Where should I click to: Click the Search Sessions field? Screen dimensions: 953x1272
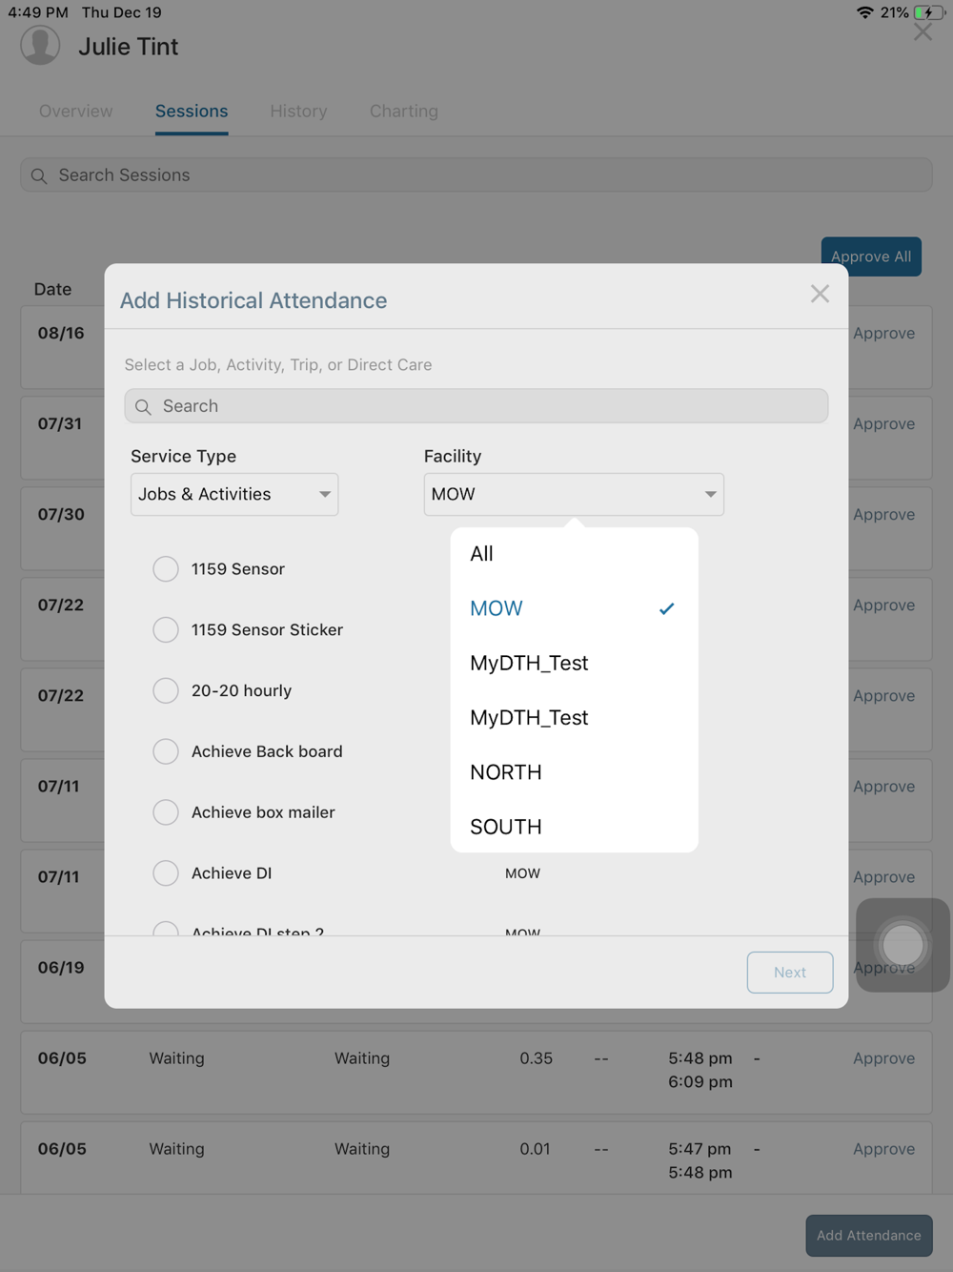point(476,175)
